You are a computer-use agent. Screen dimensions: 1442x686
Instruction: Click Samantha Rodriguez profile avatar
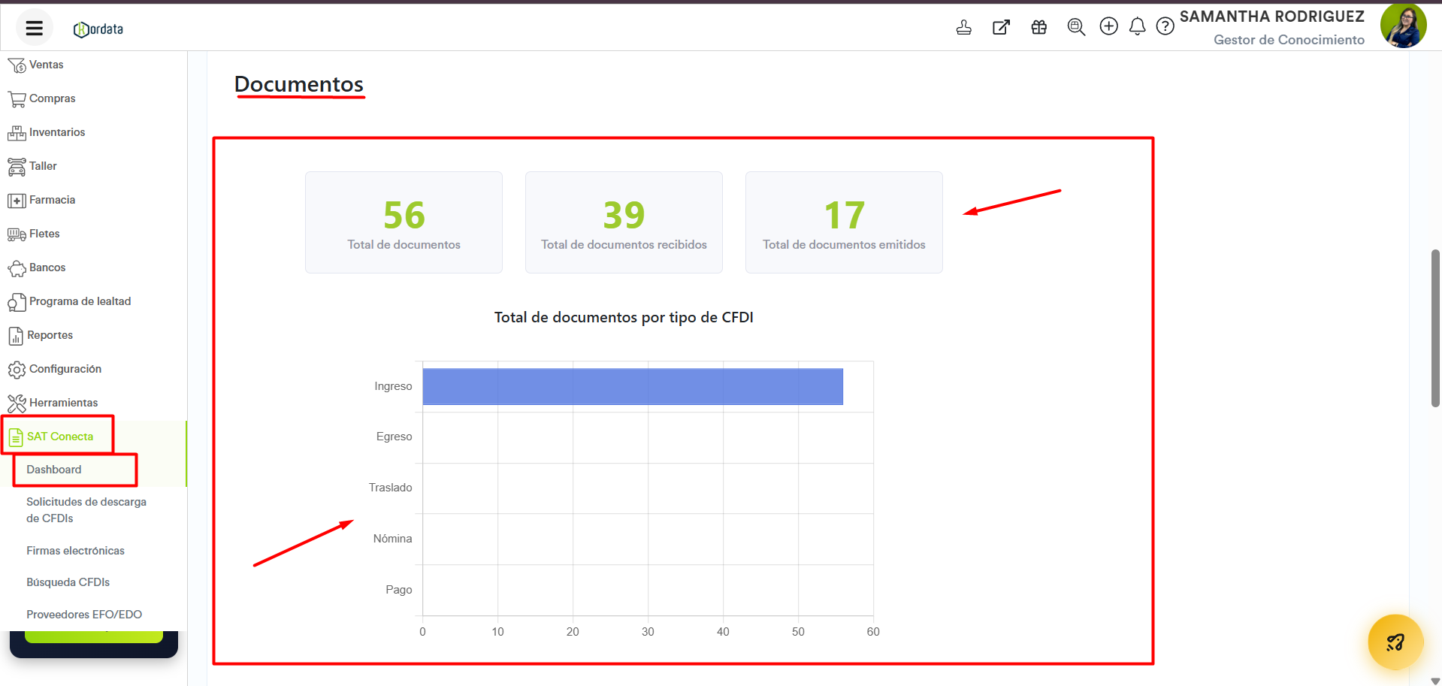click(1402, 26)
